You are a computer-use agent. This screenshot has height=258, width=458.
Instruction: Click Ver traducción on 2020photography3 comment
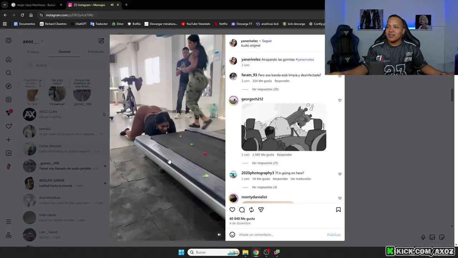point(301,179)
